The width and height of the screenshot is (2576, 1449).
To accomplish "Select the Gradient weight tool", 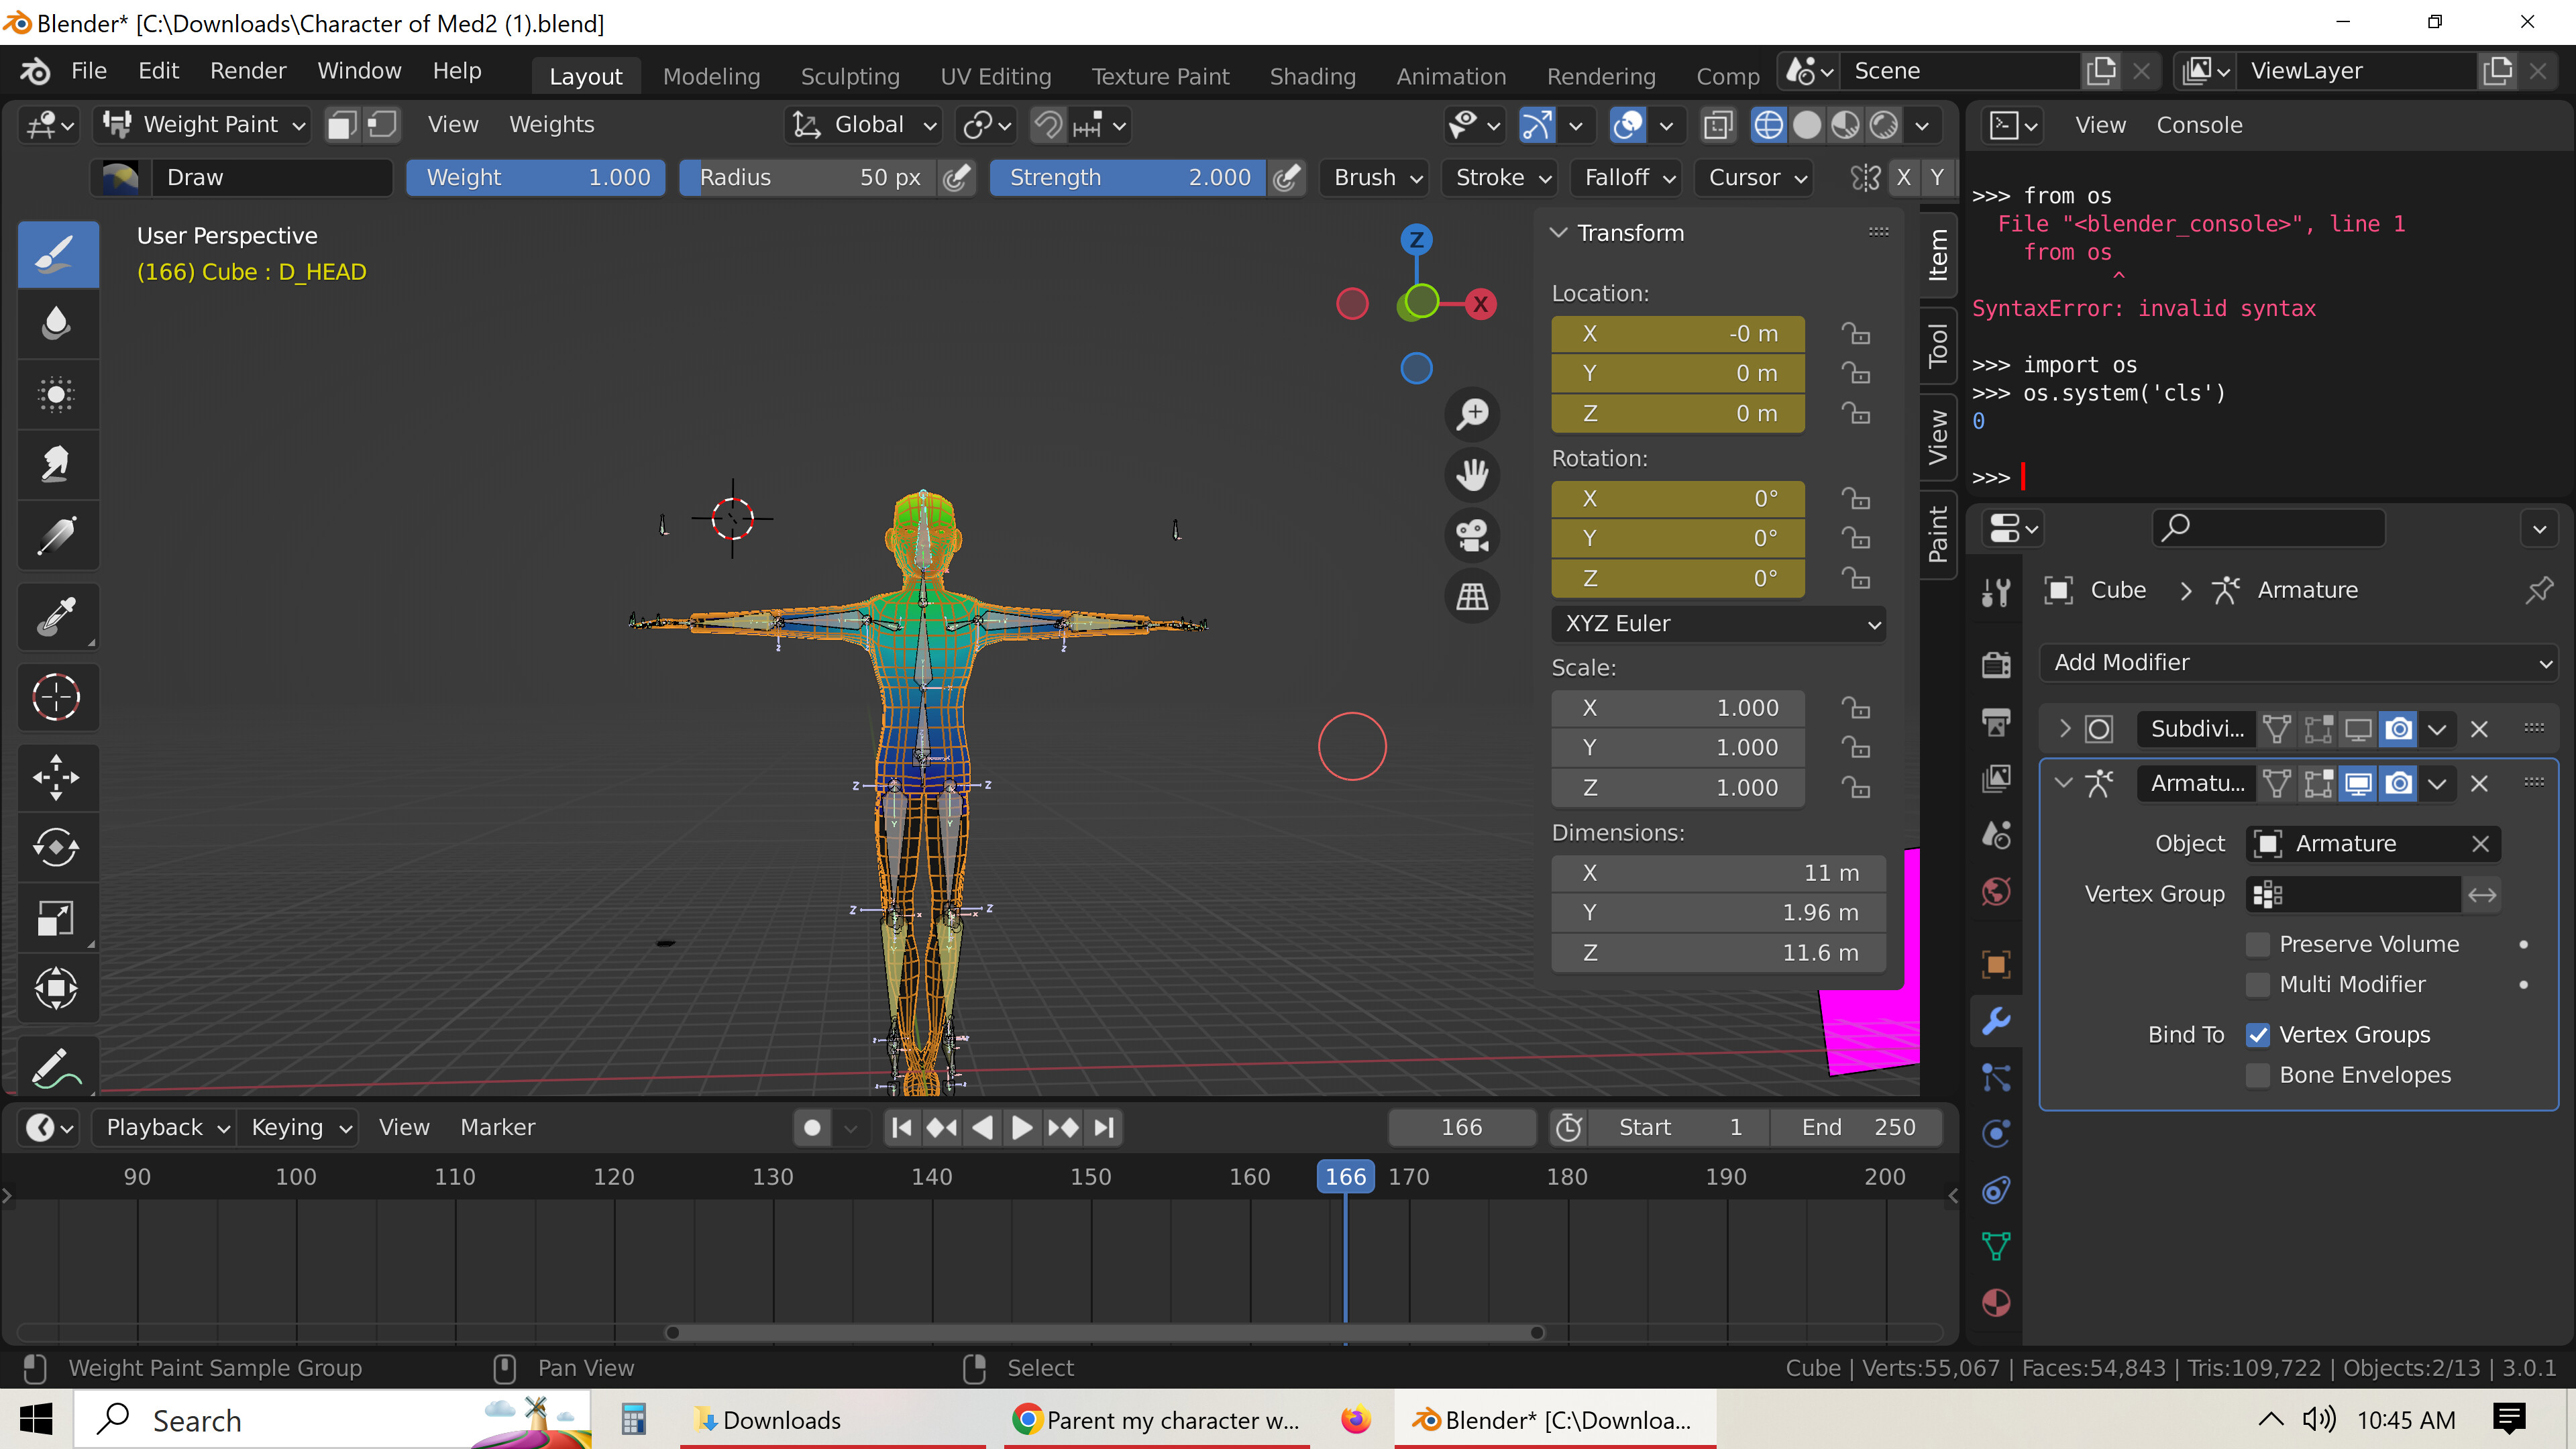I will point(57,535).
